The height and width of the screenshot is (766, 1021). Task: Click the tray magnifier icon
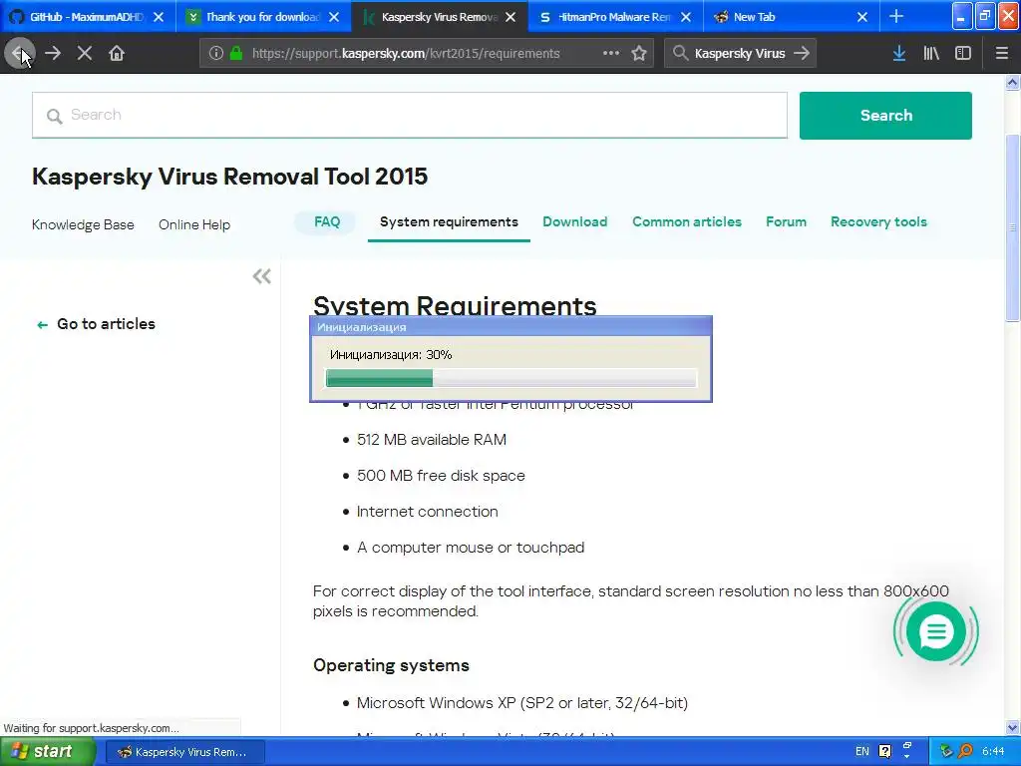coord(965,751)
